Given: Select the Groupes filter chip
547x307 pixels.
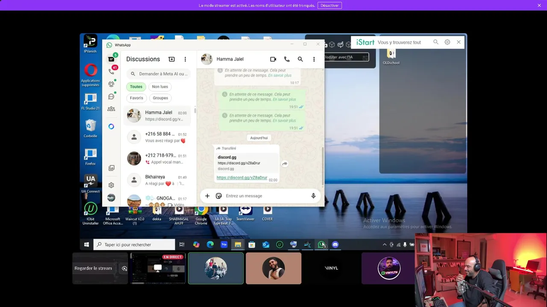Looking at the screenshot, I should pyautogui.click(x=160, y=98).
